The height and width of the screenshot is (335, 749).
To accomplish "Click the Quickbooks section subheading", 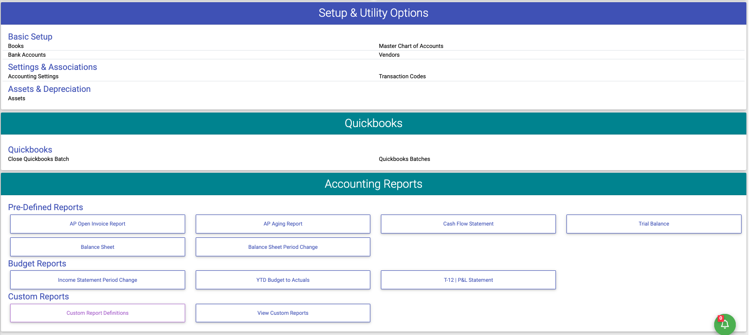I will click(x=30, y=150).
